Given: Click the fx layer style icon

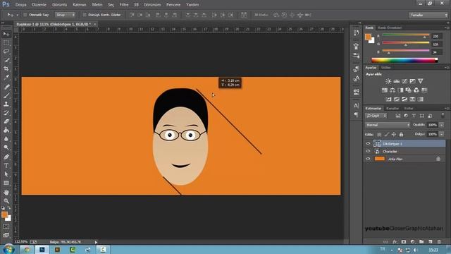Looking at the screenshot, I should click(x=395, y=241).
